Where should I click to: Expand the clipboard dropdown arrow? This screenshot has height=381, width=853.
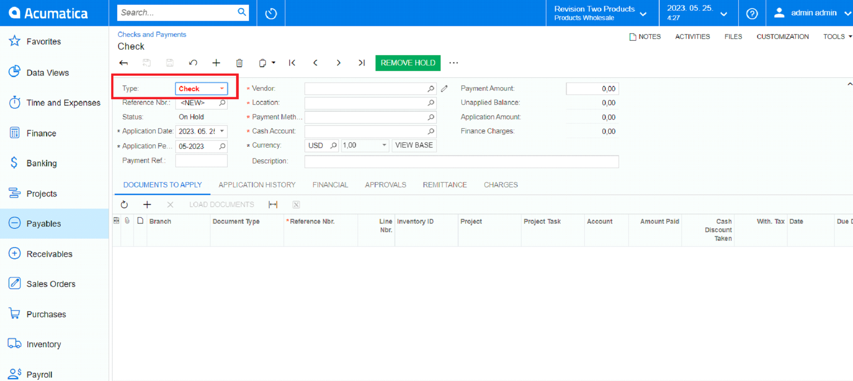click(273, 63)
